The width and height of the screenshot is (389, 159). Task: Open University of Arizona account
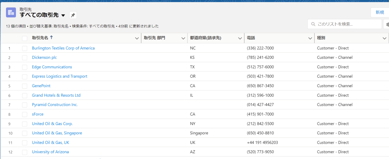click(x=50, y=152)
